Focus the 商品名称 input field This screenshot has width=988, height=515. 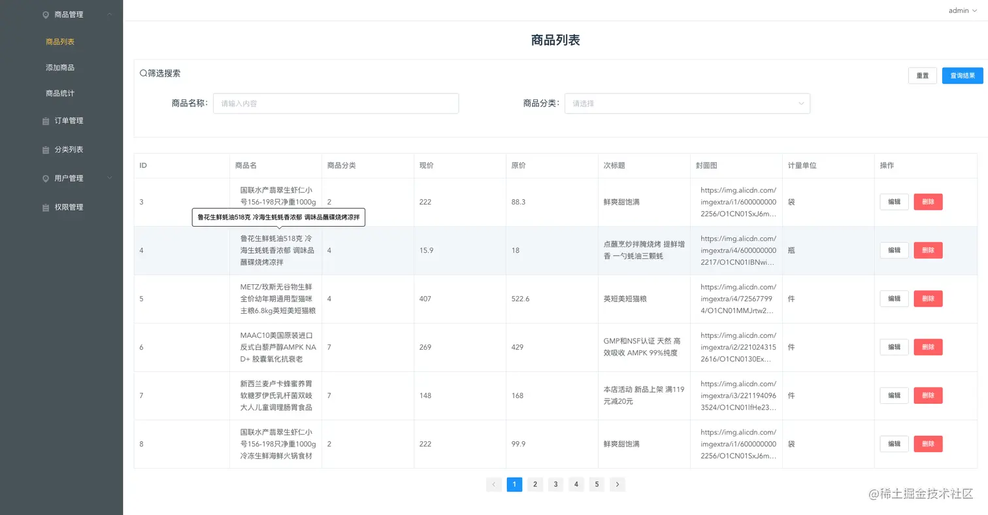[x=336, y=103]
